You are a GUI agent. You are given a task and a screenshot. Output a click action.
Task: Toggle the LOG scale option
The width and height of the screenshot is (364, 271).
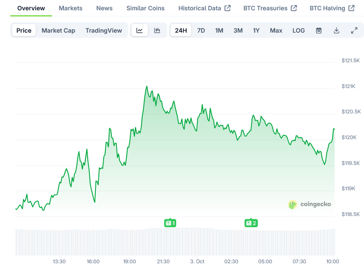[299, 30]
